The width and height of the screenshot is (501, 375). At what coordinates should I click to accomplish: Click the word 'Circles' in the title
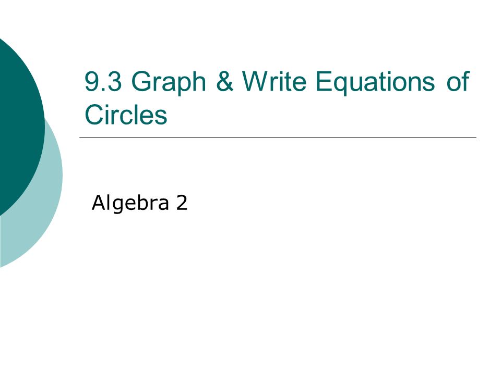tap(126, 115)
